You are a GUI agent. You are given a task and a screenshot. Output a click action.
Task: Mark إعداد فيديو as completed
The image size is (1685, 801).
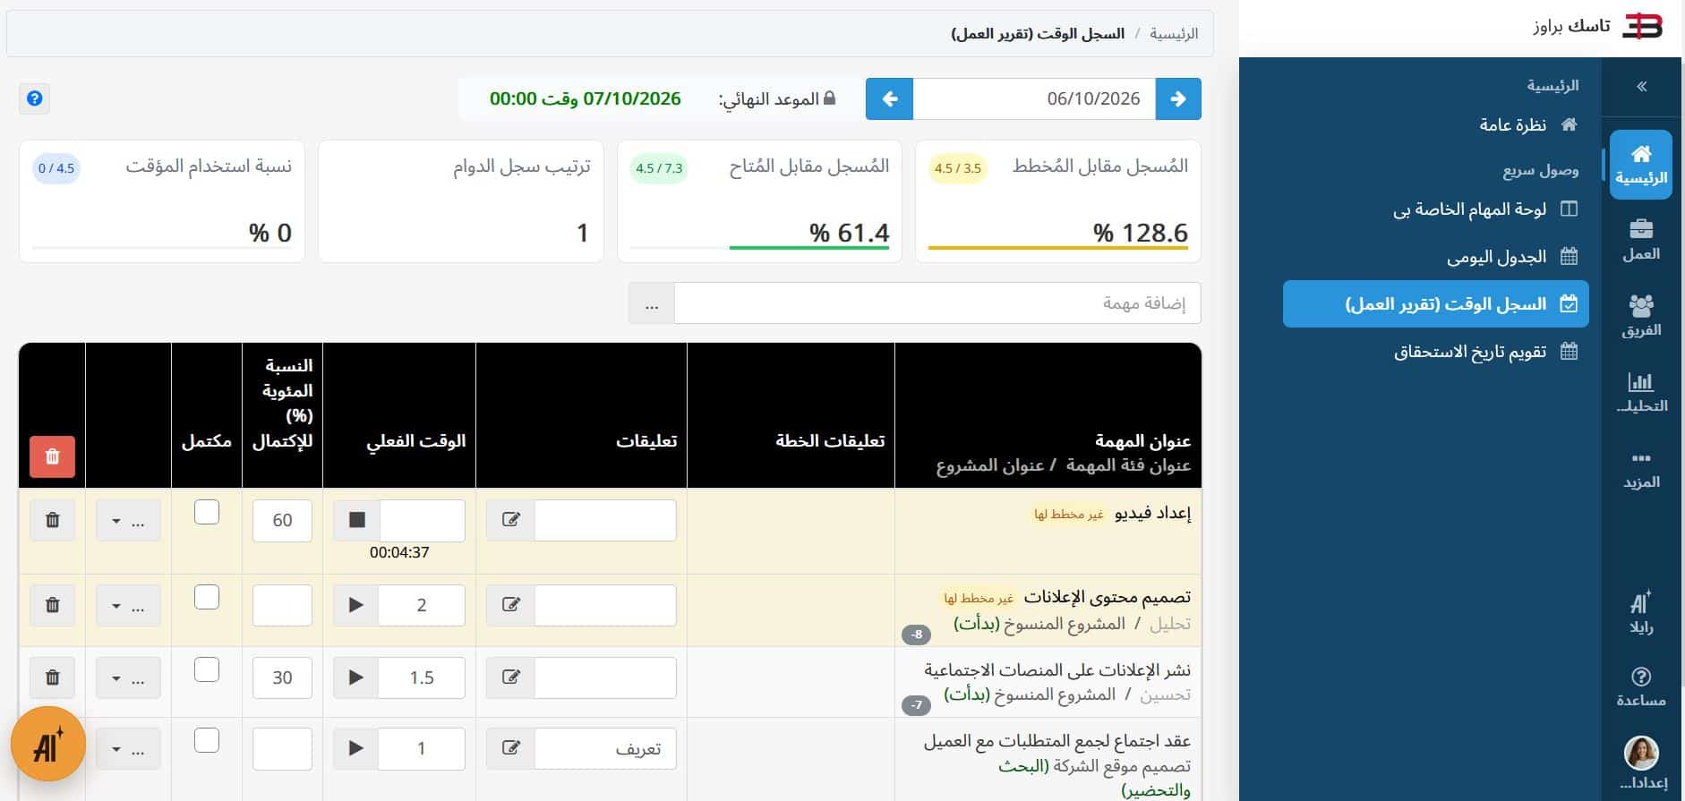(x=207, y=512)
